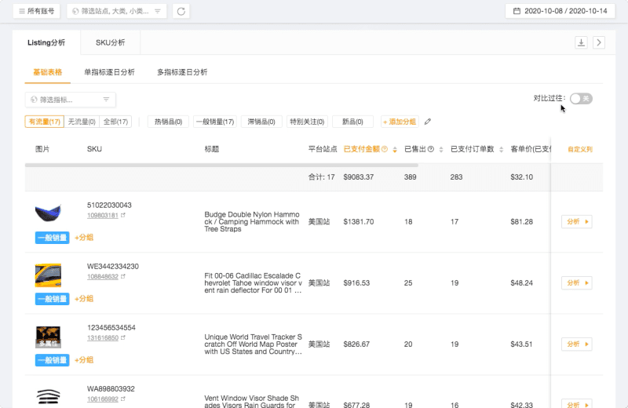
Task: Open the 单指标逐日分析 tab
Action: click(x=109, y=72)
